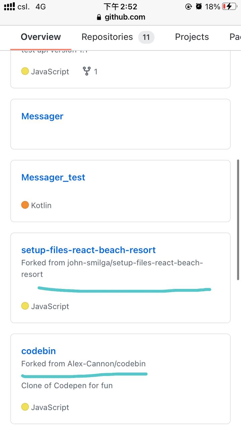Open john-smilga fork source link

coord(134,263)
